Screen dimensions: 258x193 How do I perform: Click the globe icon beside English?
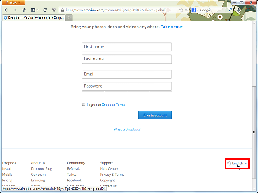coord(229,163)
